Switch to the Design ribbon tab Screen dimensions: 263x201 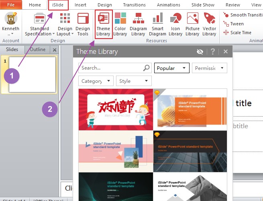(x=105, y=5)
